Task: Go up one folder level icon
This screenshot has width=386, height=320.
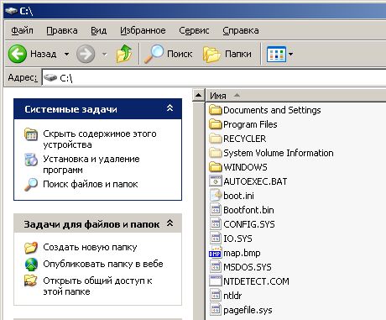Action: 124,53
